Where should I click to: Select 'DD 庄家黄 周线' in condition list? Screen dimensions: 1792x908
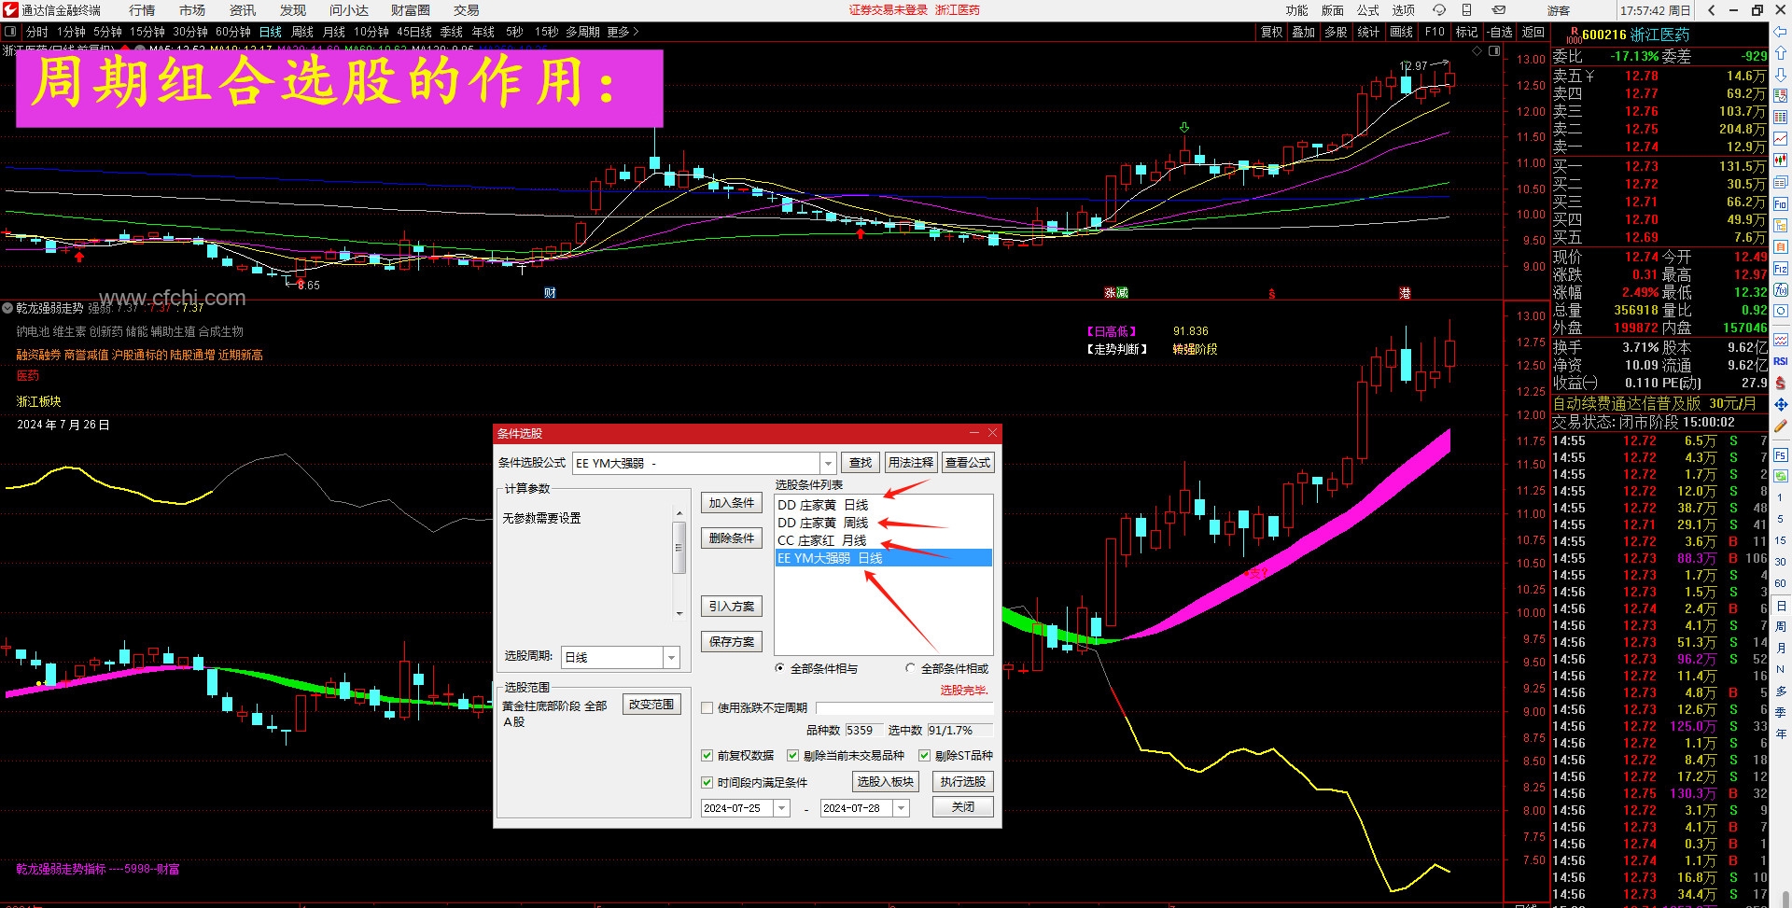[x=883, y=523]
